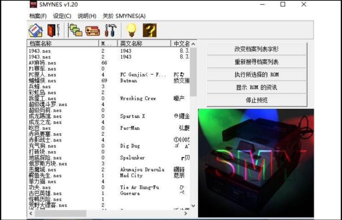Select 超级魂斗罗.nes file
The width and height of the screenshot is (342, 220).
click(48, 104)
